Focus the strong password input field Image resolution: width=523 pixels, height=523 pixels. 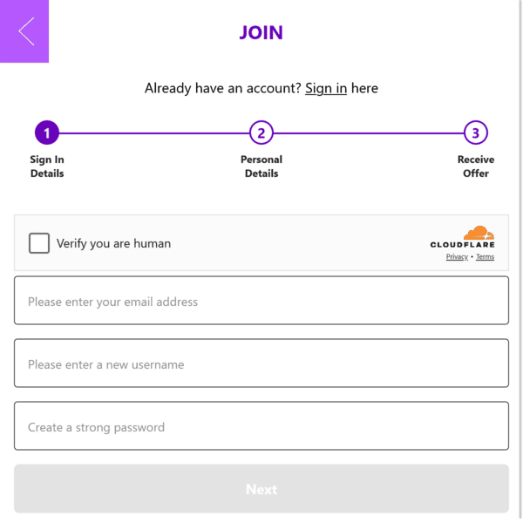coord(261,425)
